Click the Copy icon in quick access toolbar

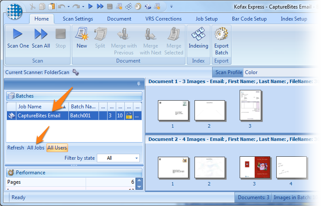pos(42,6)
